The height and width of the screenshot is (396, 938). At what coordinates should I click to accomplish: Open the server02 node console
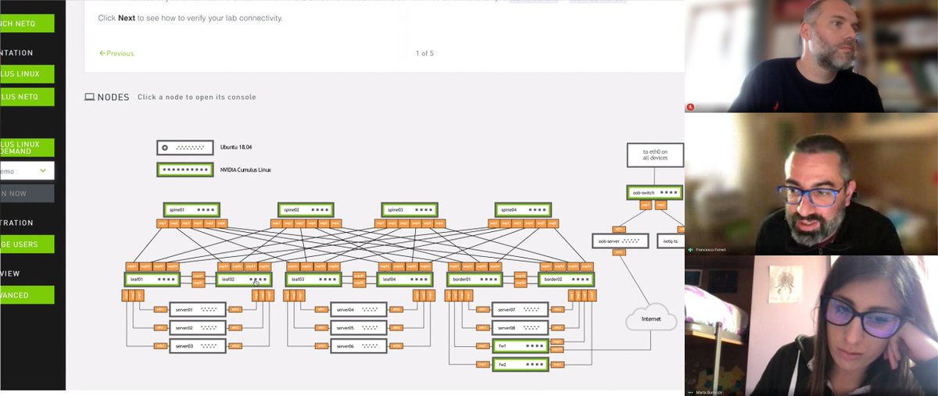[x=198, y=328]
